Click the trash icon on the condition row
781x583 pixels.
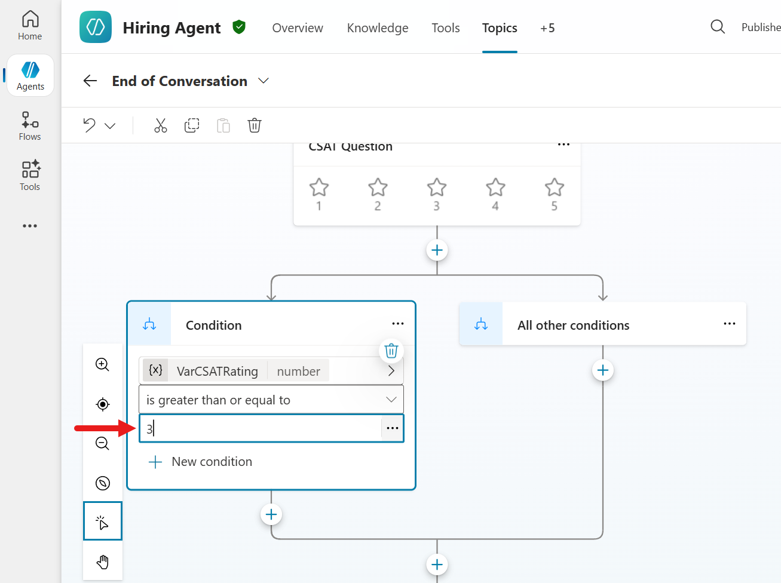coord(391,351)
